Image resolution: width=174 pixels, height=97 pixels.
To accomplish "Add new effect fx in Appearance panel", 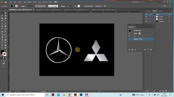I will tap(135, 50).
